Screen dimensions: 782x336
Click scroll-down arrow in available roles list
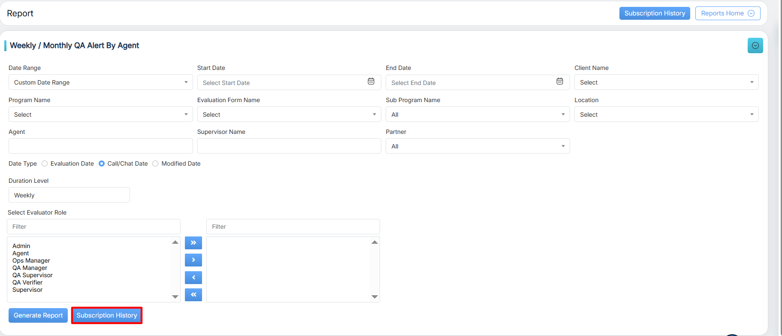tap(175, 297)
